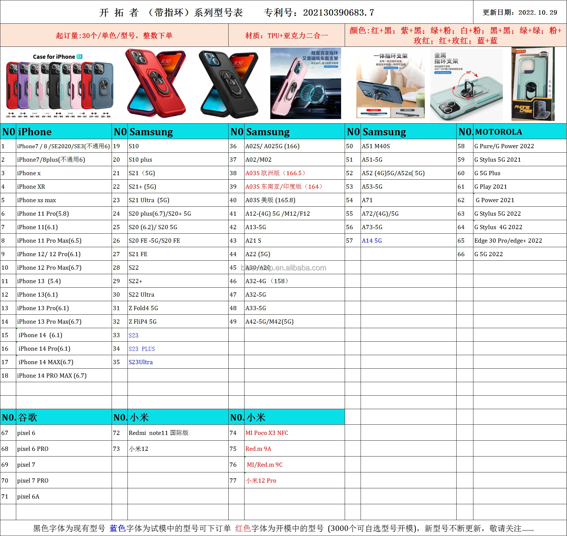Click the 'A21 S' cell
Image resolution: width=567 pixels, height=536 pixels.
point(295,241)
